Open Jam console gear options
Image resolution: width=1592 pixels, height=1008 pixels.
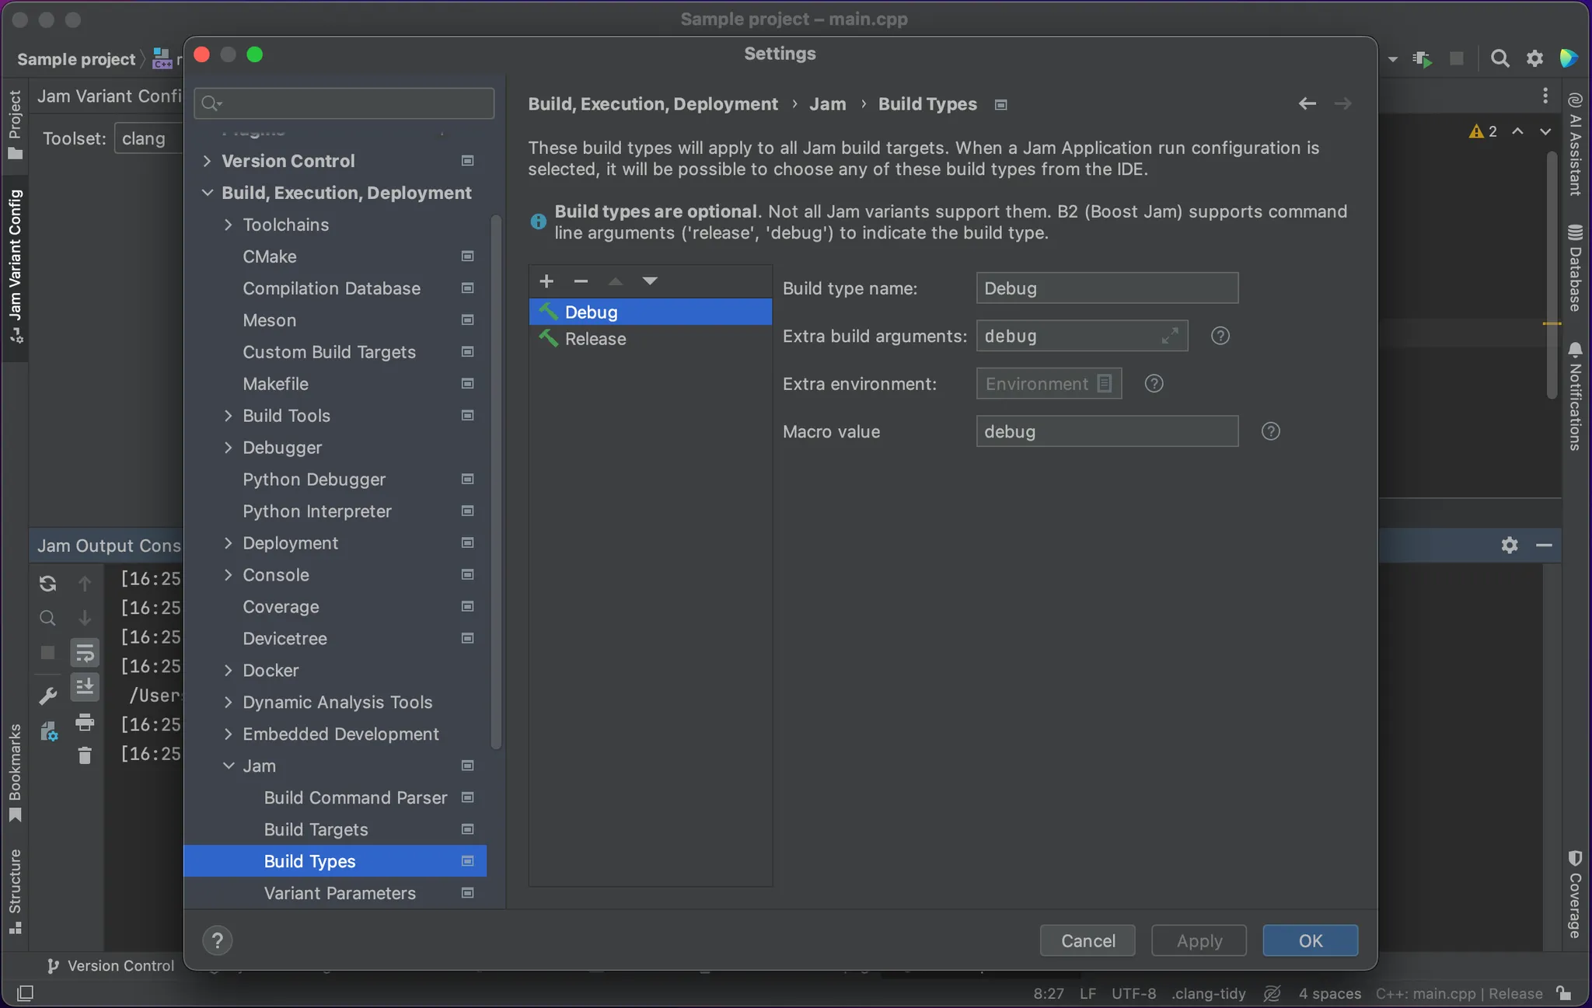pyautogui.click(x=1509, y=546)
